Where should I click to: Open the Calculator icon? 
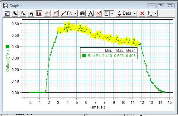[x=82, y=13]
